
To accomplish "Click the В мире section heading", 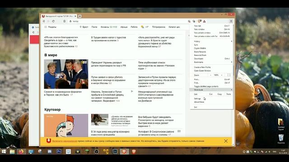I will tap(51, 55).
